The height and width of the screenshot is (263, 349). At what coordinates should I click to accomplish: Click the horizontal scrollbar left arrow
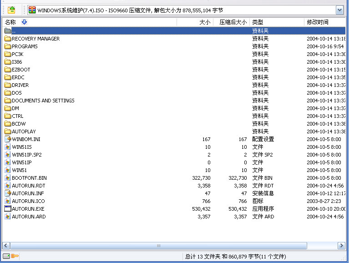[6, 246]
